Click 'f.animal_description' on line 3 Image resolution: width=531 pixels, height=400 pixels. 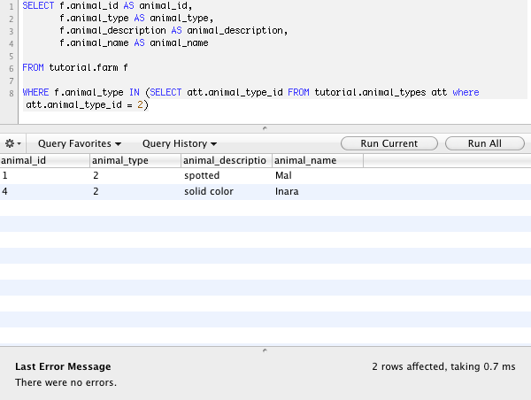(112, 30)
